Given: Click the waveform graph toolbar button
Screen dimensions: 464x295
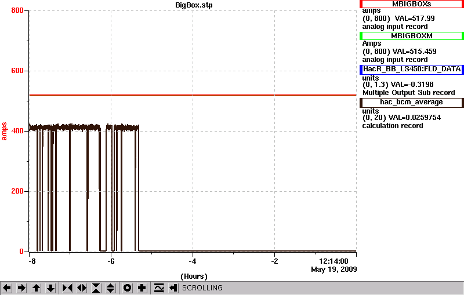Looking at the screenshot, I should click(x=159, y=288).
